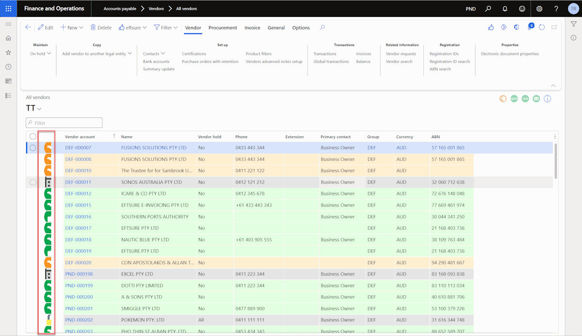Viewport: 582px width, 336px height.
Task: Toggle the select-all rows checkbox
Action: [33, 137]
